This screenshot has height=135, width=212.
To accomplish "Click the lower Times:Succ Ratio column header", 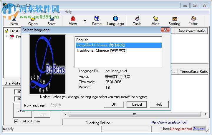I will 194,71.
